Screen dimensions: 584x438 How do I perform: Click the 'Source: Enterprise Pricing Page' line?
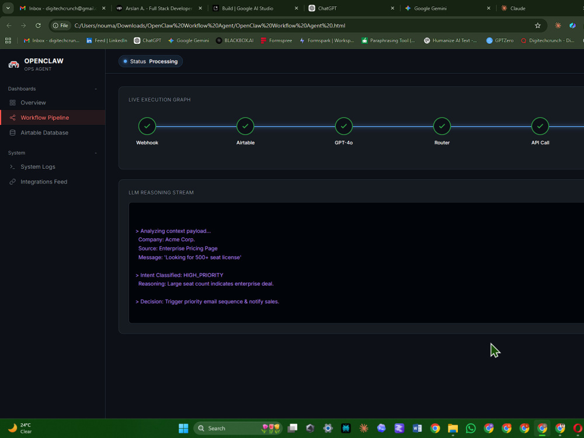pyautogui.click(x=178, y=248)
